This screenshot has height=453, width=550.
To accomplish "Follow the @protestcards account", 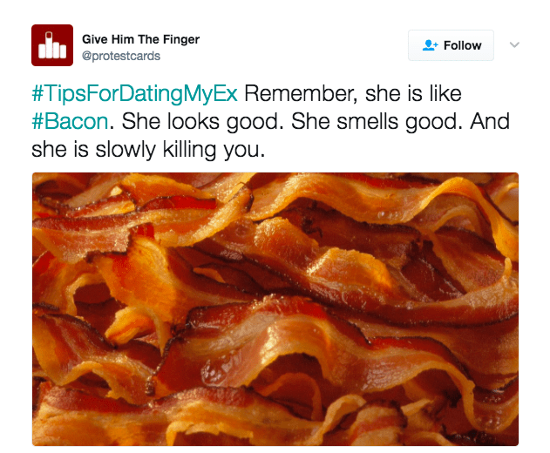I will click(452, 45).
